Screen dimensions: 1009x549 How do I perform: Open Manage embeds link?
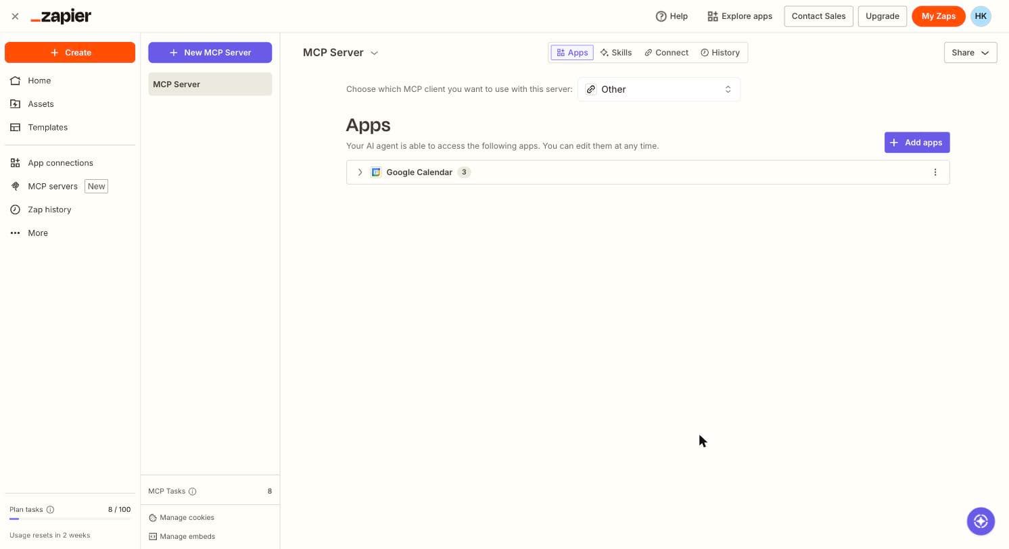187,537
